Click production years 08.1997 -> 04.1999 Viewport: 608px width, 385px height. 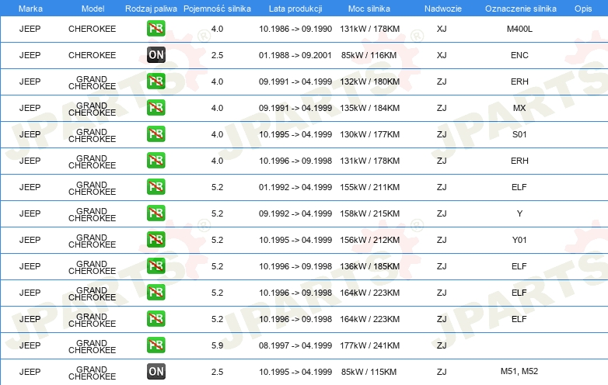295,345
